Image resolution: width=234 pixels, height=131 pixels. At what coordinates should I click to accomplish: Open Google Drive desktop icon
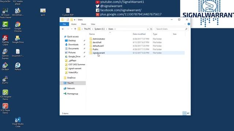[18, 39]
